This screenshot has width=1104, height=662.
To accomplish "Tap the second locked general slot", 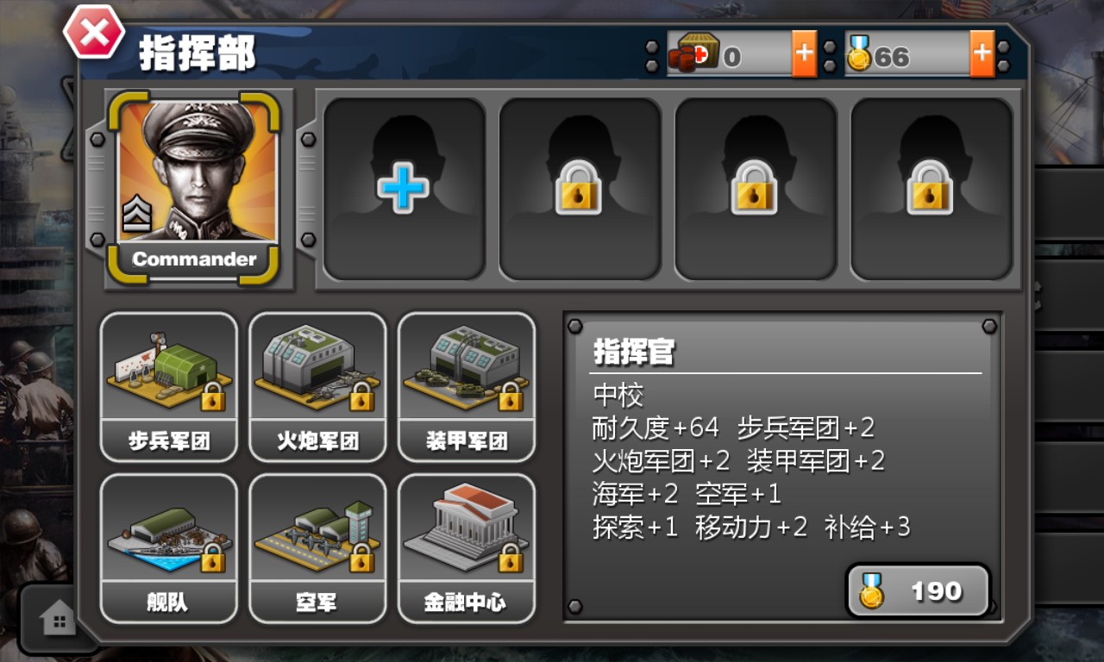I will [580, 188].
